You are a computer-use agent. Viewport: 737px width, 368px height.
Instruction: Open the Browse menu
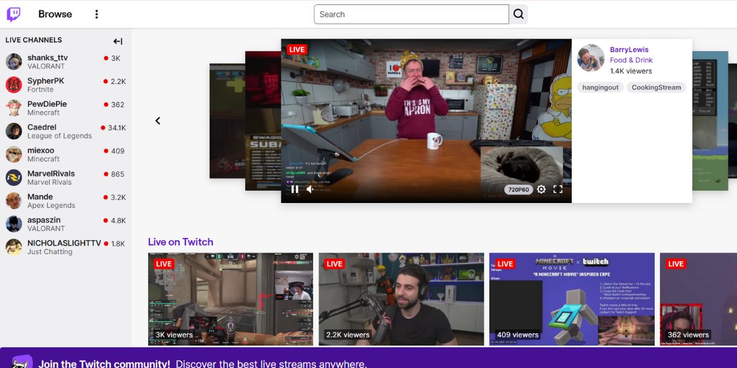click(x=55, y=13)
